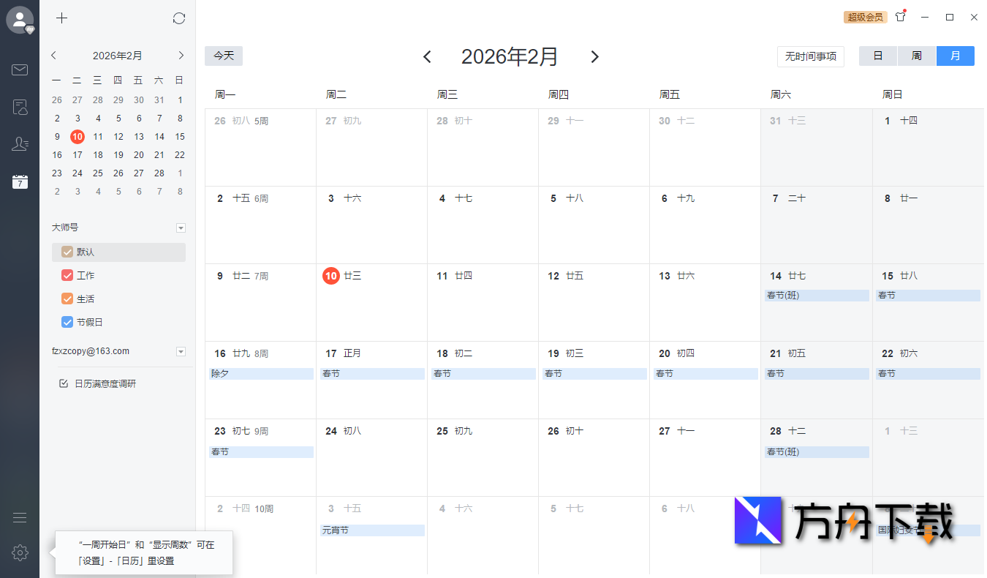Toggle visibility of the 节假日 calendar
987x578 pixels.
[x=67, y=322]
